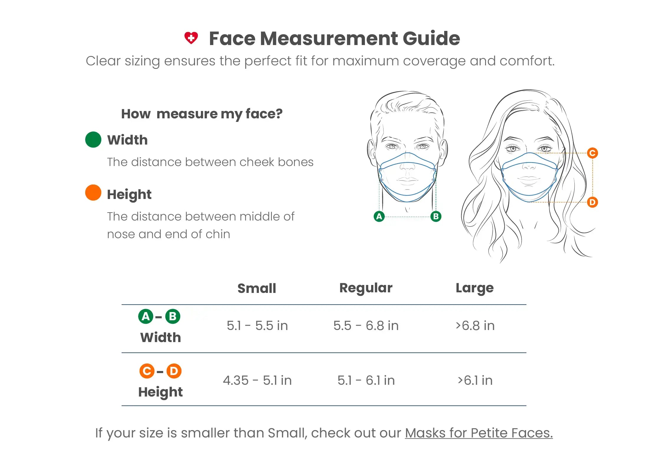The width and height of the screenshot is (648, 471).
Task: Click the green B marker below the male face
Action: tap(436, 216)
